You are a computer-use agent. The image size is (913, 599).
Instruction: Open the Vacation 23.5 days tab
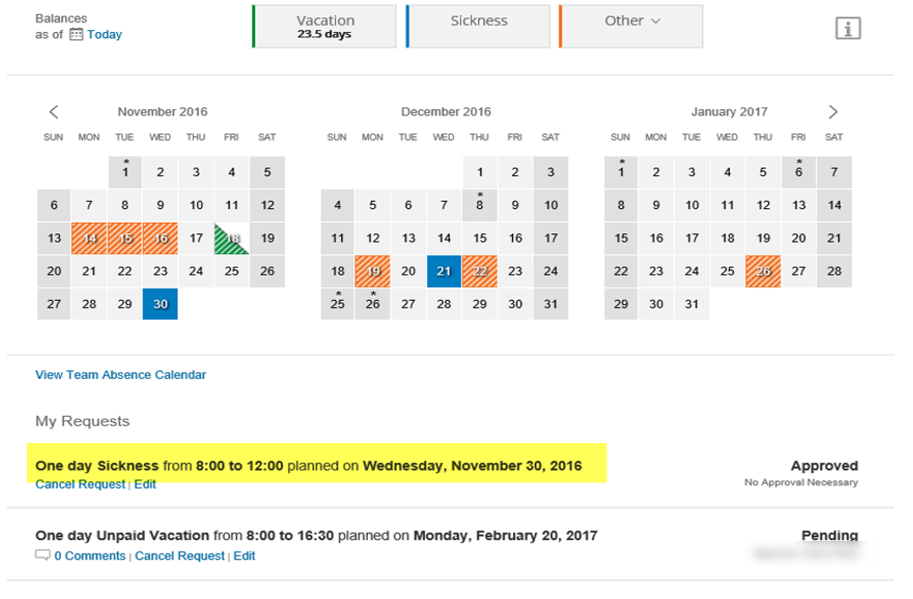(325, 26)
